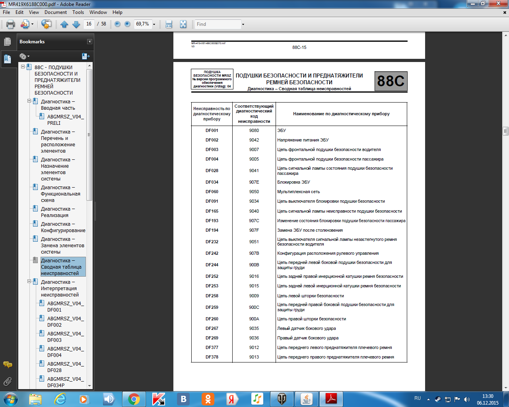Open Windows Explorer folder on taskbar
509x407 pixels.
point(35,399)
